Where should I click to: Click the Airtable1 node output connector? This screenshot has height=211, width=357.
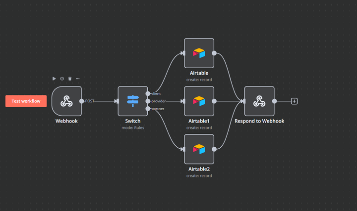[x=214, y=101]
